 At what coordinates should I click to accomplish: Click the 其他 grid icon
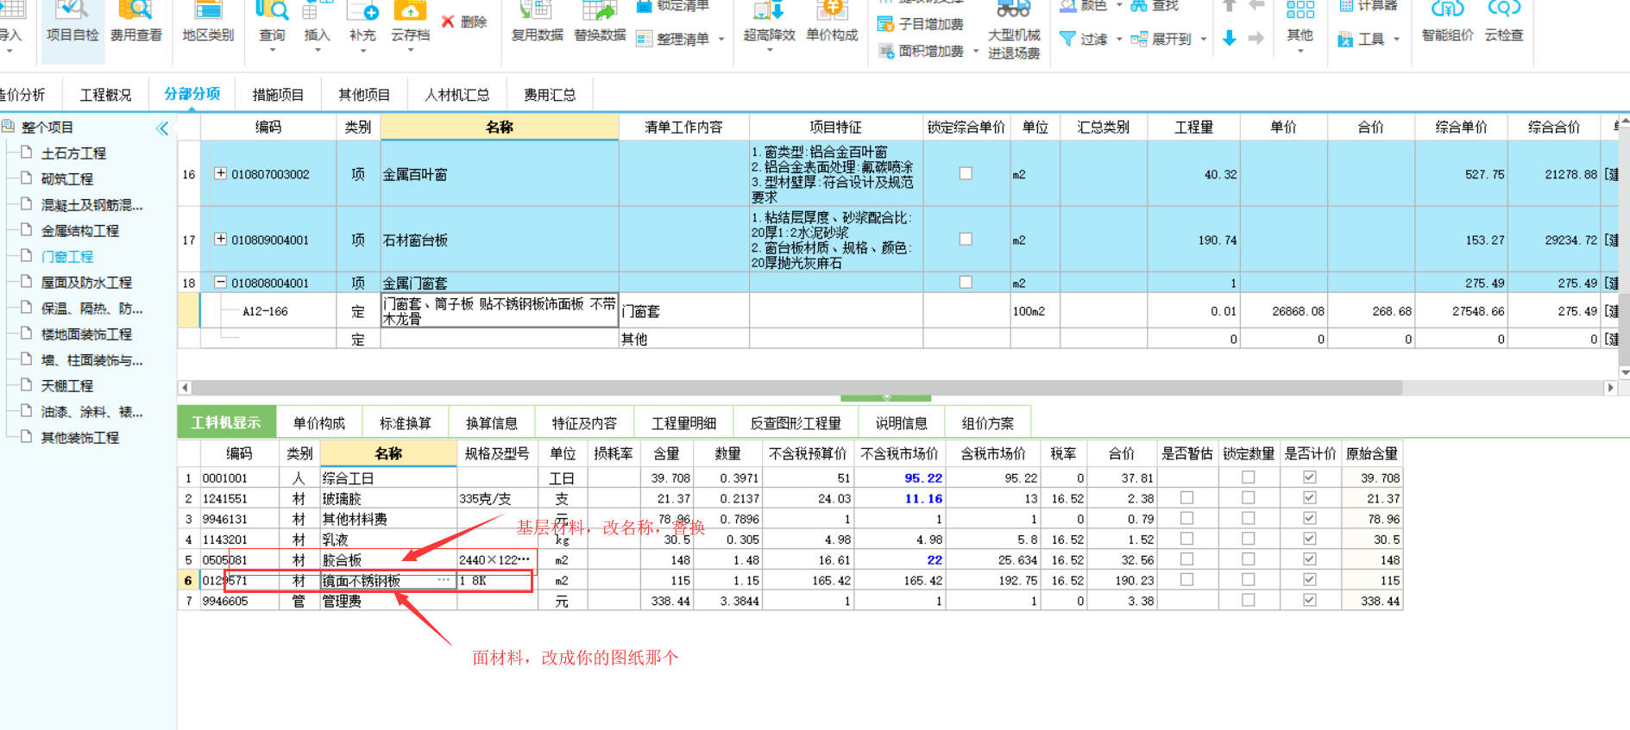click(x=1300, y=10)
